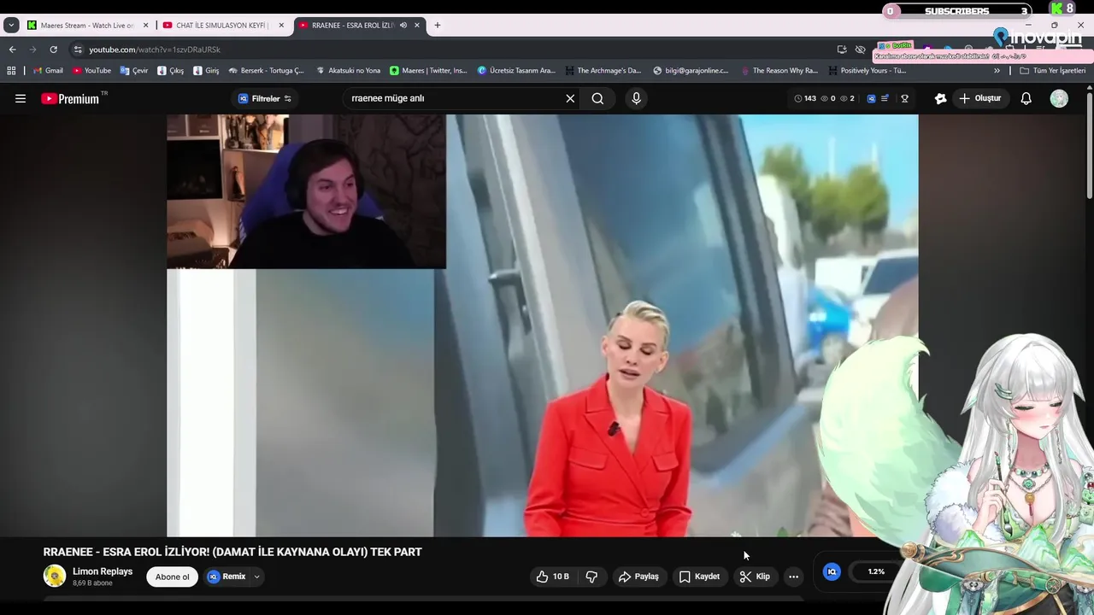Open YouTube notifications bell

1026,98
